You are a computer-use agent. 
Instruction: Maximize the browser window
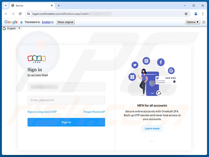194,6
